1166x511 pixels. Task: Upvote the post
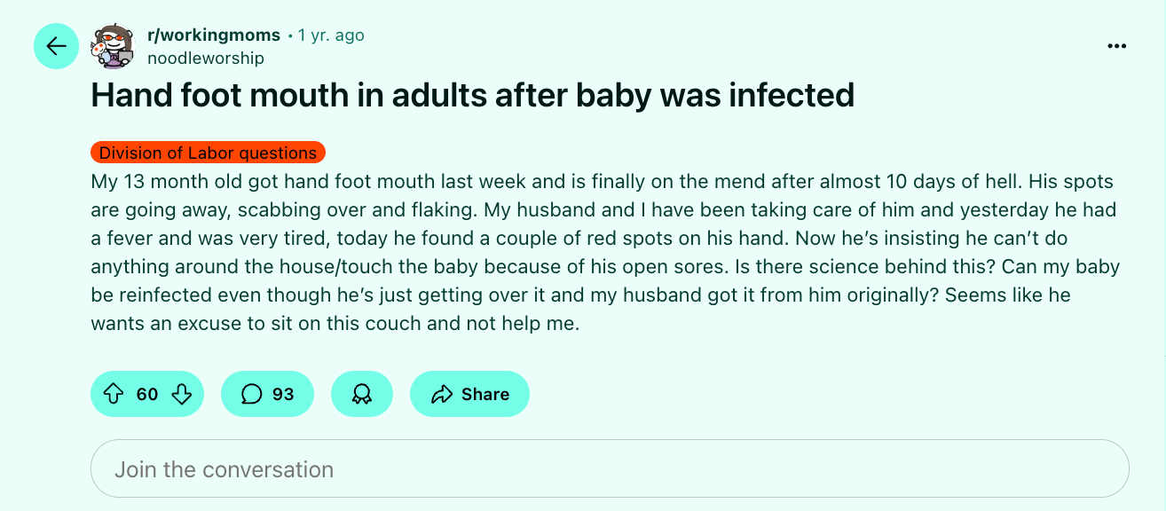114,394
